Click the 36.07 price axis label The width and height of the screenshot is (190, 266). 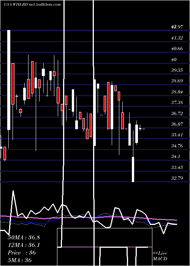(177, 124)
